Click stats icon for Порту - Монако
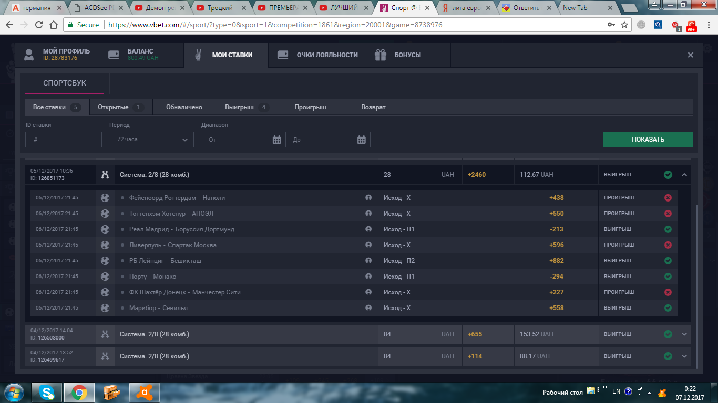718x403 pixels. [368, 277]
